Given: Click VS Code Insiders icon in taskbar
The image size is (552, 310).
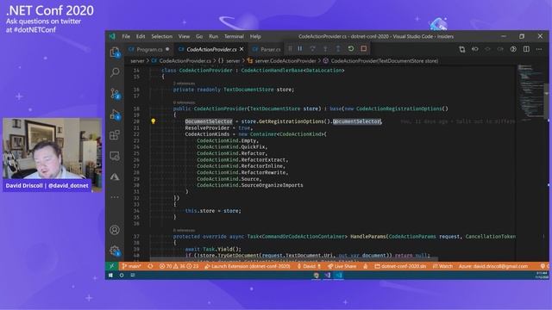Looking at the screenshot, I should point(339,276).
